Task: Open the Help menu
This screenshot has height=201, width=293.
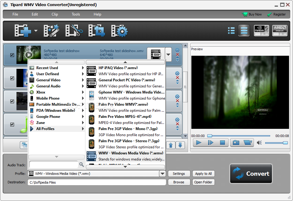Action: point(97,14)
